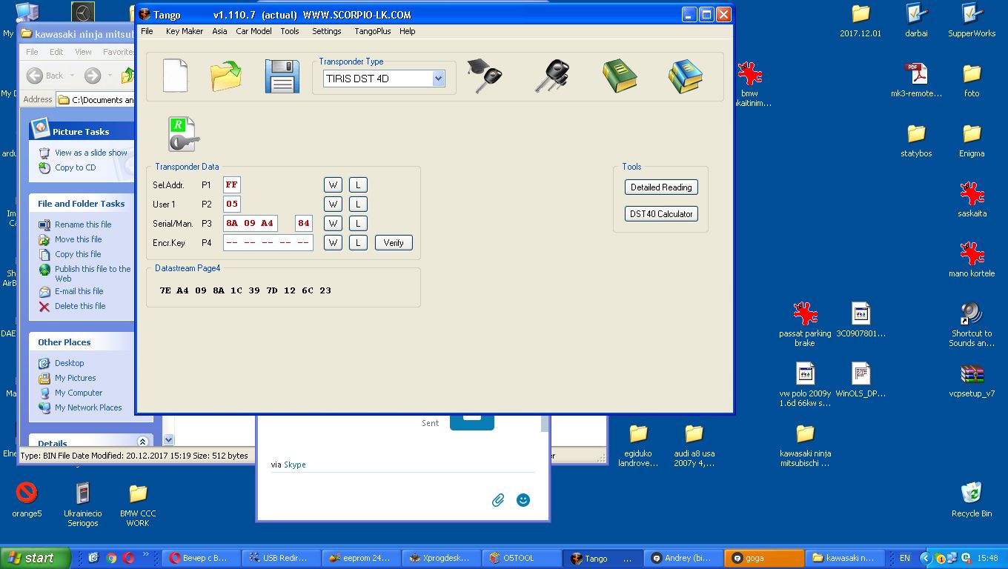The image size is (1008, 569).
Task: Click L button for Serial/Man. P3
Action: click(x=358, y=224)
